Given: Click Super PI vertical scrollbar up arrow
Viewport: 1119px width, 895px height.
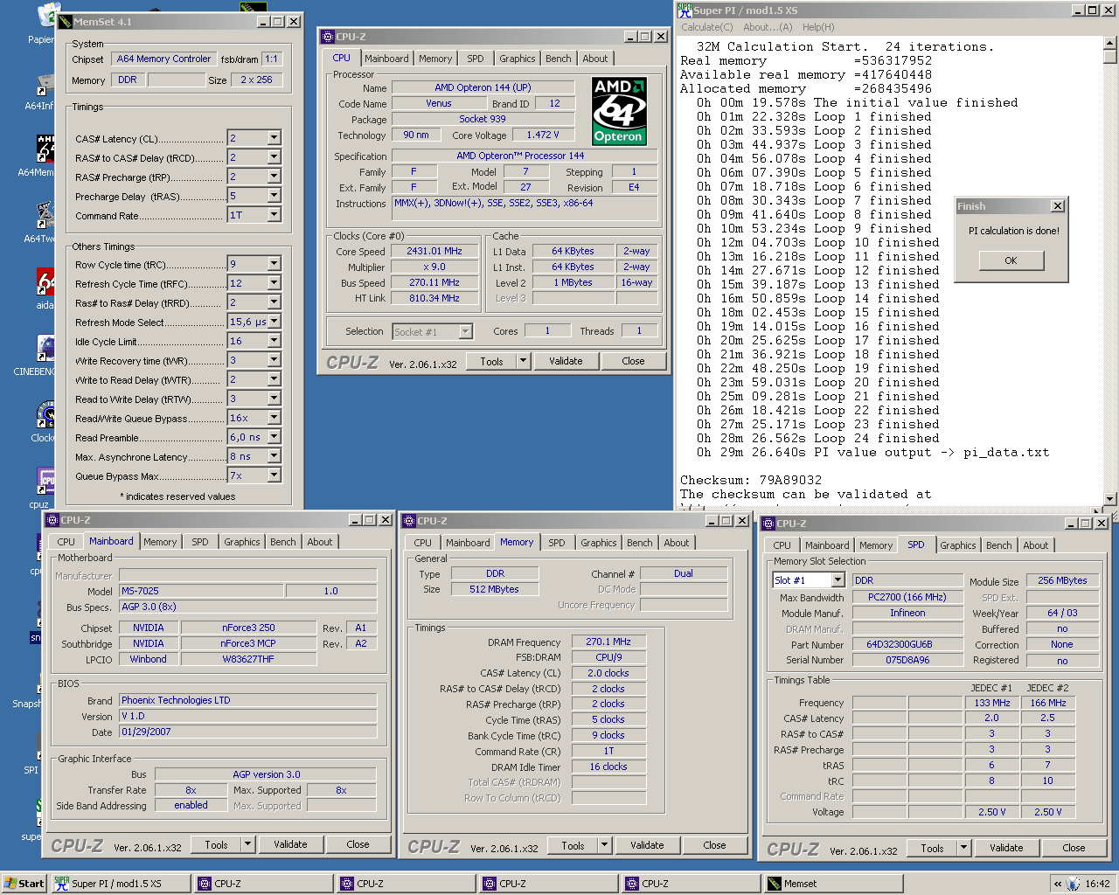Looking at the screenshot, I should (x=1110, y=43).
